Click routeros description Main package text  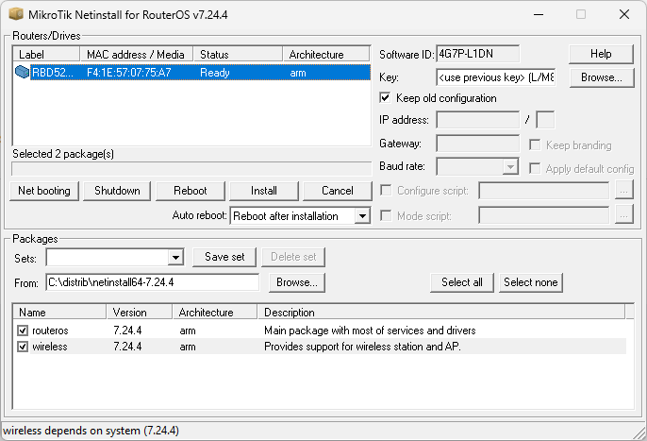pyautogui.click(x=370, y=331)
